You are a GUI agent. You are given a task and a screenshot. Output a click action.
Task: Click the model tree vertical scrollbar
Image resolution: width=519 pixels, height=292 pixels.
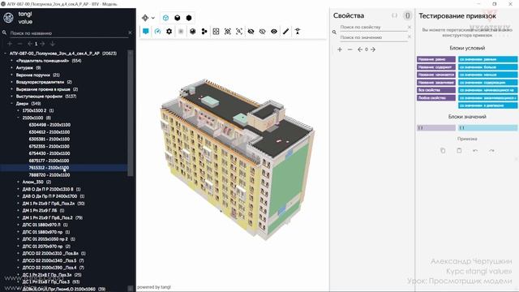tap(131, 113)
